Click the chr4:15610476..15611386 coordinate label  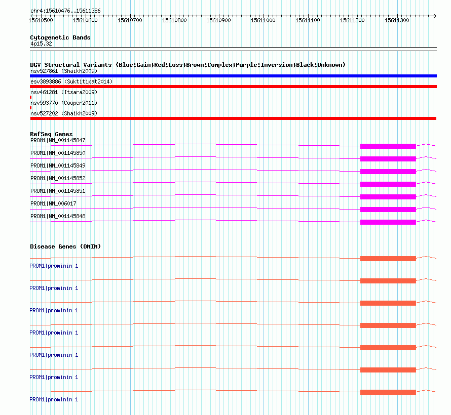click(x=65, y=11)
